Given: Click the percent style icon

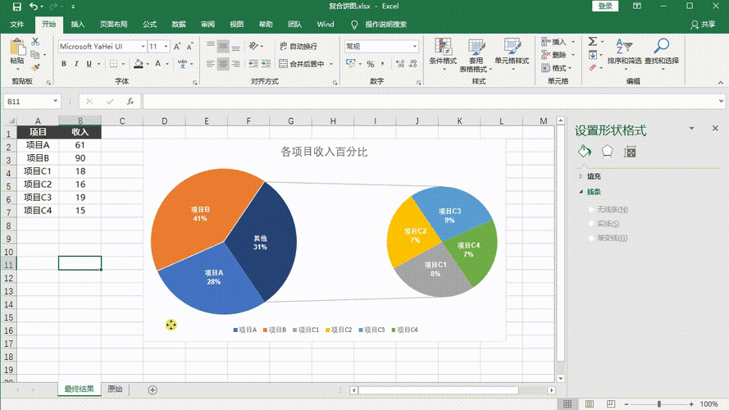Looking at the screenshot, I should (370, 64).
